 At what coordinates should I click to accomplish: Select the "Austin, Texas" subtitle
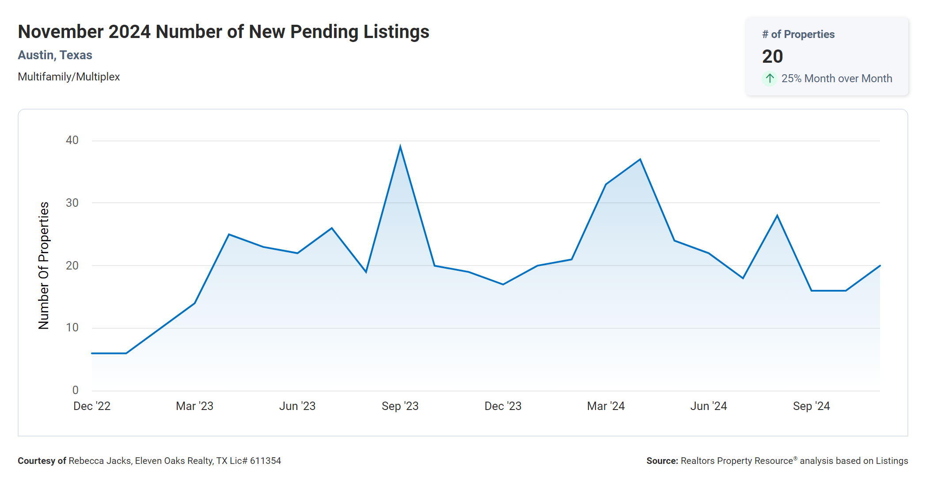pos(55,55)
